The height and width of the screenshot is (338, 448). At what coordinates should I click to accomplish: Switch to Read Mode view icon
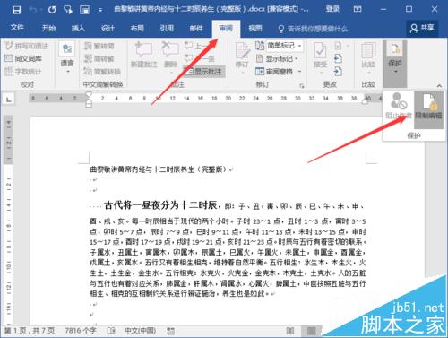[289, 331]
